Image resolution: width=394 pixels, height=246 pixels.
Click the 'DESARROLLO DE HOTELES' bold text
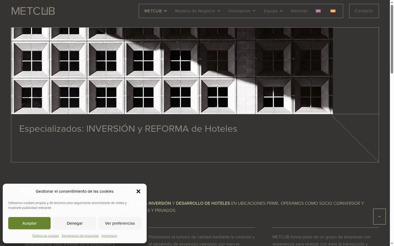[203, 203]
